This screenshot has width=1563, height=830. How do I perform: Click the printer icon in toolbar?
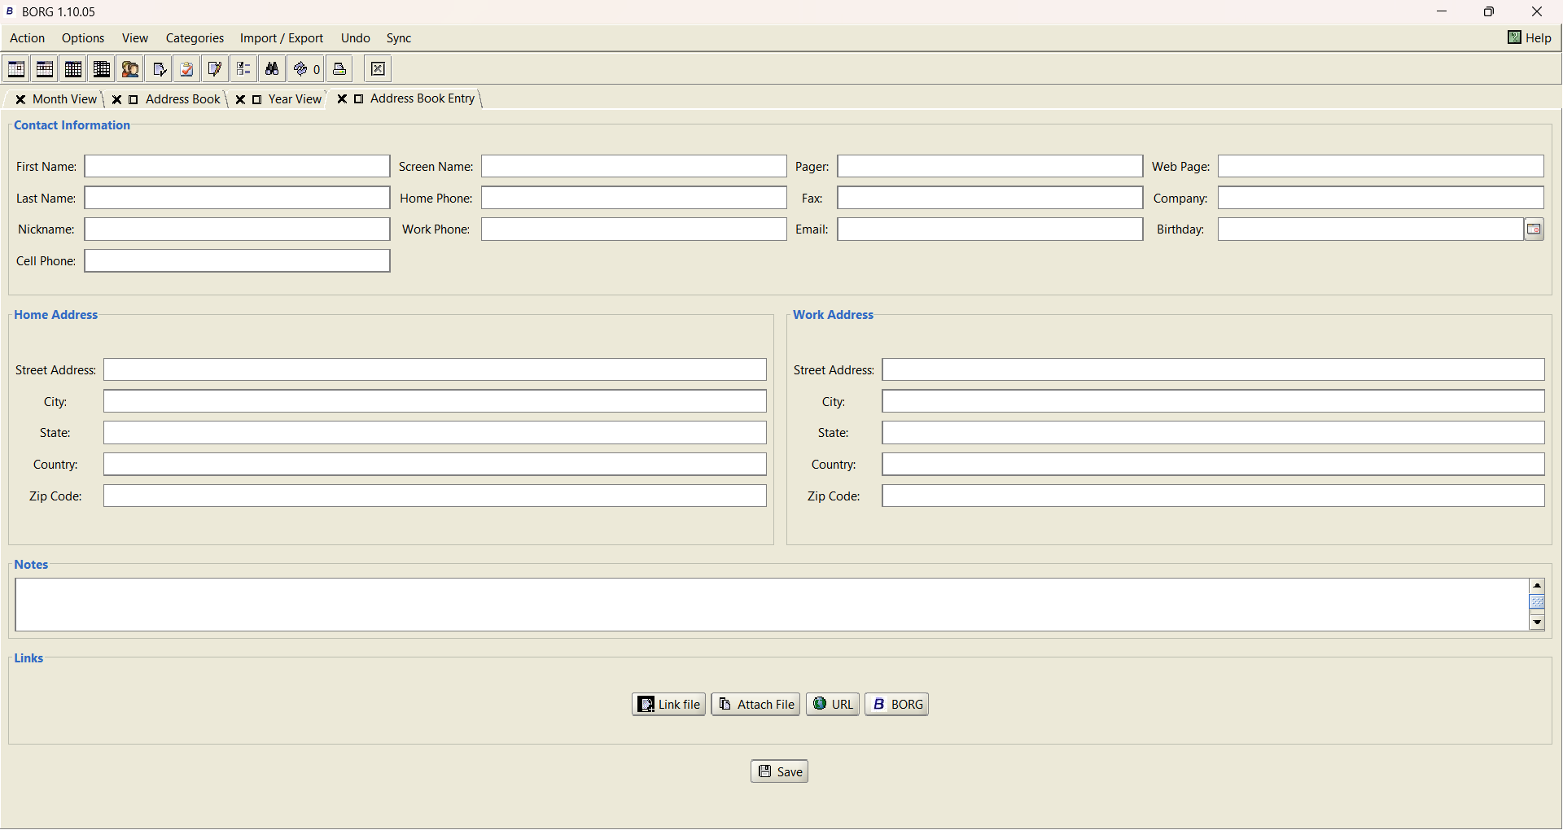[x=339, y=69]
